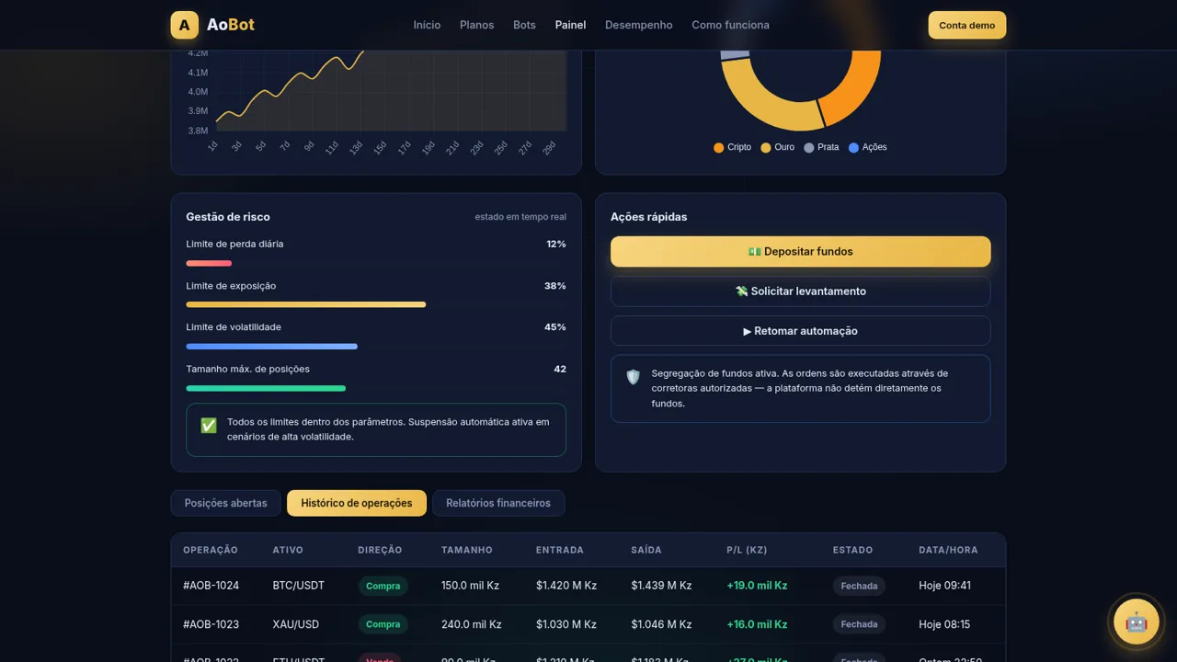Click the Compra badge in the BTC/USDT row
This screenshot has height=662, width=1177.
383,586
